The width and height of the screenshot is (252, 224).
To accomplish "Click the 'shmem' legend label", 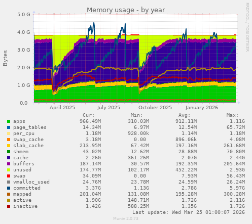I will [x=21, y=152].
